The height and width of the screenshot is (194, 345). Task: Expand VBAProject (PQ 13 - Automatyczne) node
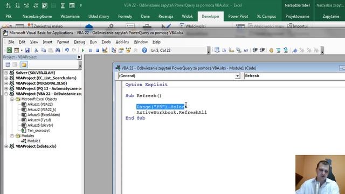(x=6, y=88)
